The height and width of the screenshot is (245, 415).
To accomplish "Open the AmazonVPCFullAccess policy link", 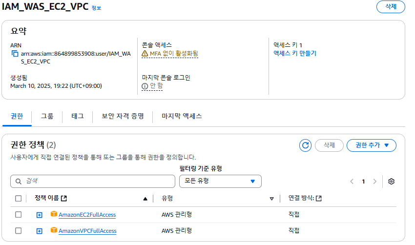I will point(87,231).
